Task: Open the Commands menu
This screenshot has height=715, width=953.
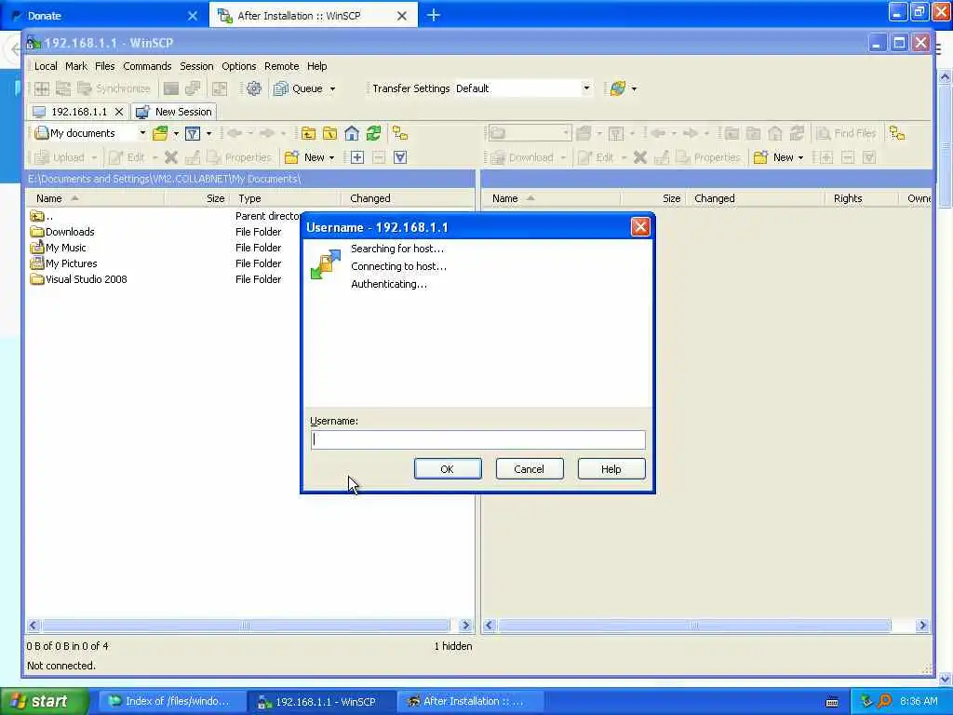Action: click(x=147, y=66)
